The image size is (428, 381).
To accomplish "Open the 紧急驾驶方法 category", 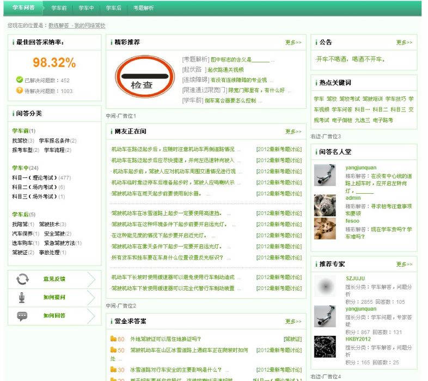I will pos(59,243).
